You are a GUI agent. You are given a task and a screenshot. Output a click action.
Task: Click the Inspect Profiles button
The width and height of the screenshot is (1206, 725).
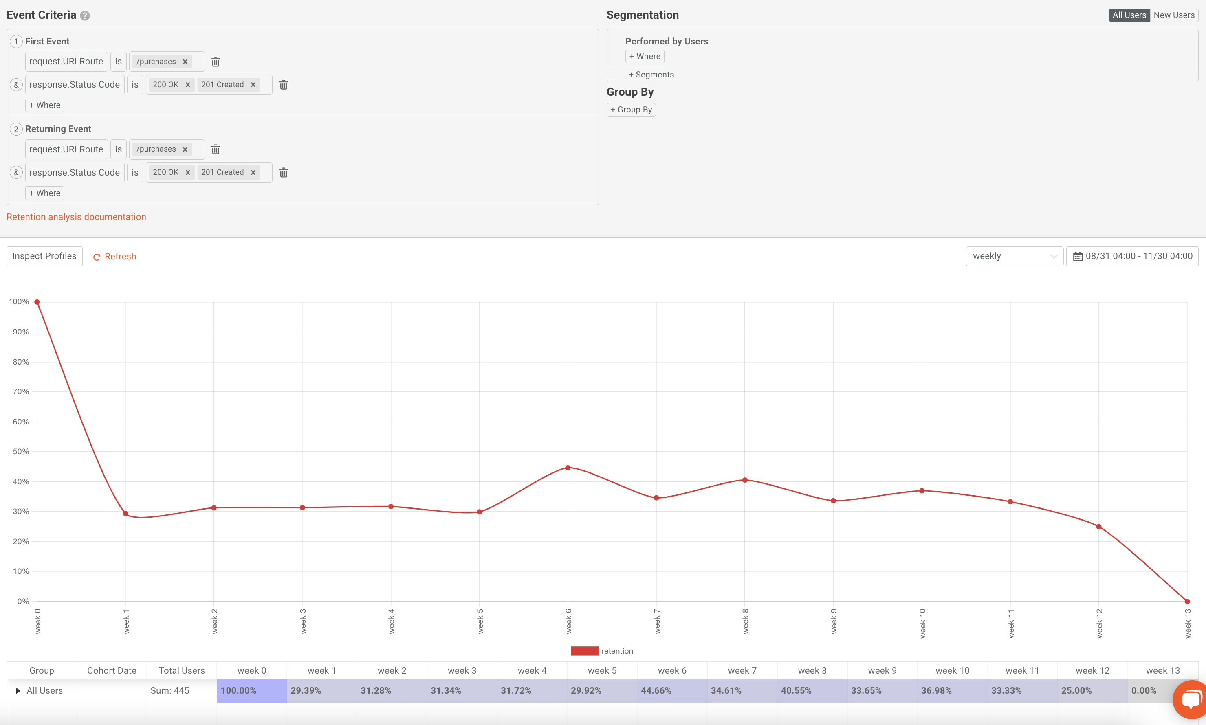pos(44,256)
